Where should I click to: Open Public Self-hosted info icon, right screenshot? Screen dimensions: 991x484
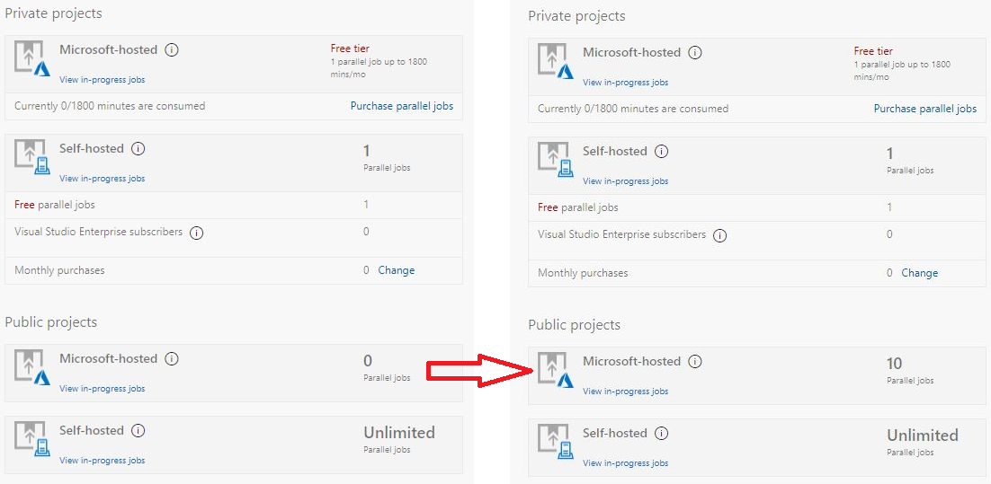(x=661, y=434)
